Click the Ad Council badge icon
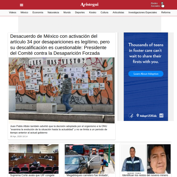Image resolution: width=177 pixels, height=177 pixels. point(161,115)
